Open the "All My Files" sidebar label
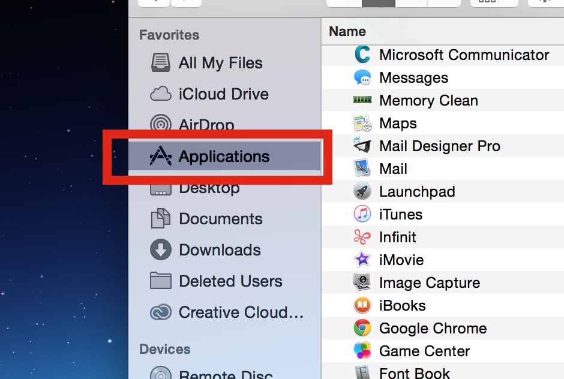The width and height of the screenshot is (564, 379). 220,63
